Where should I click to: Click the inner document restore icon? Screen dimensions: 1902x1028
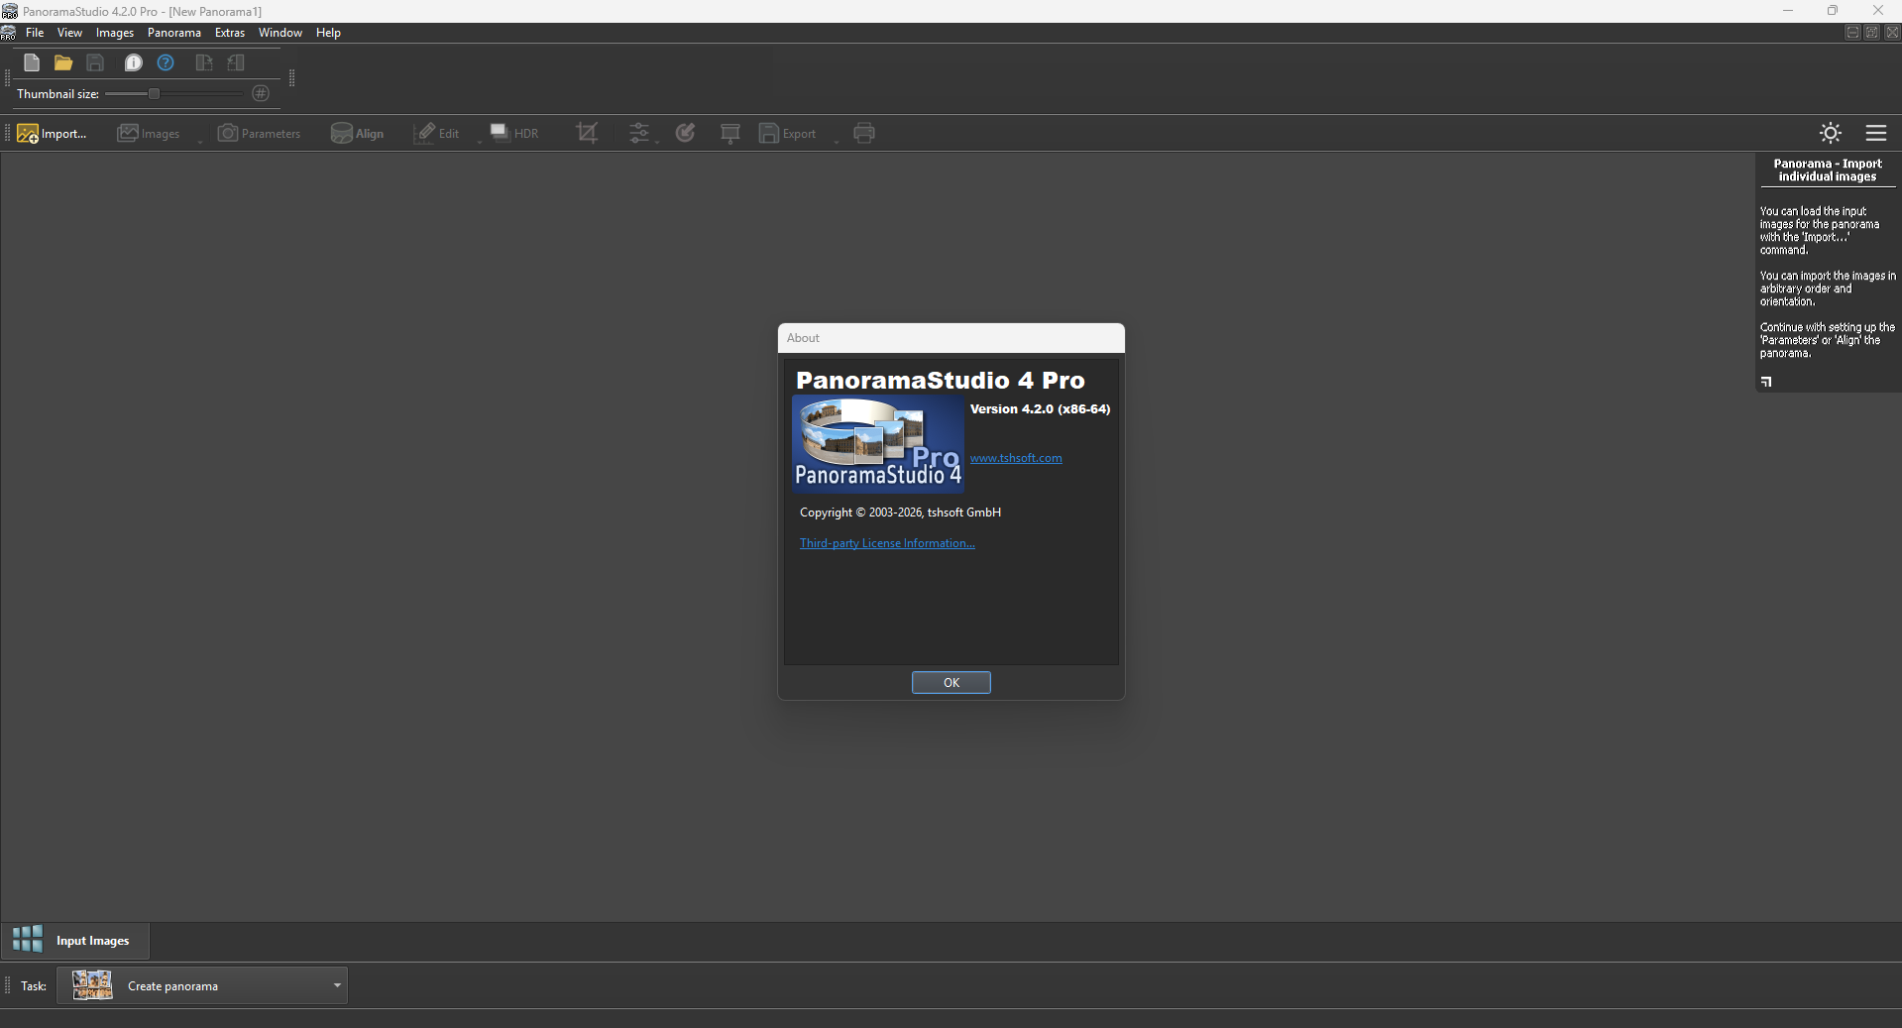point(1872,33)
